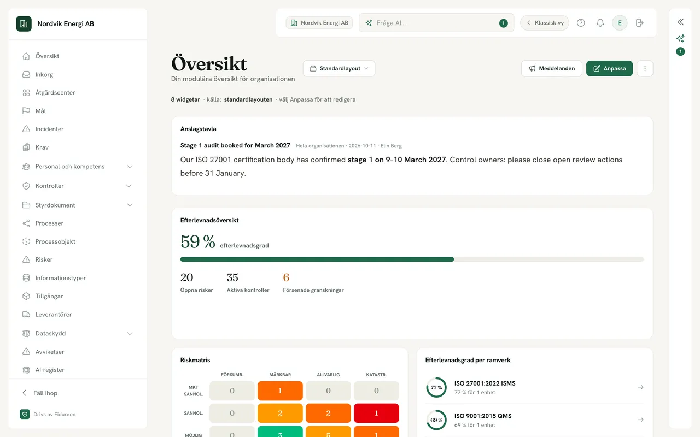The image size is (700, 437).
Task: Expand the Kontroller submenu
Action: 130,186
